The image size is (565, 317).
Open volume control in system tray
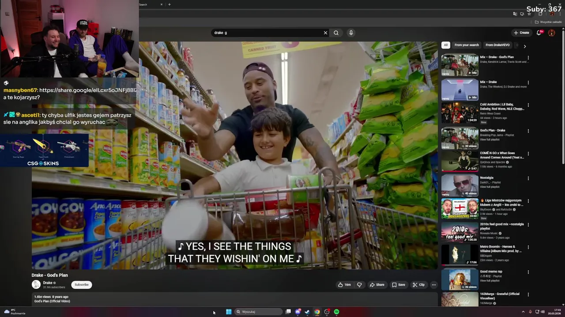542,312
